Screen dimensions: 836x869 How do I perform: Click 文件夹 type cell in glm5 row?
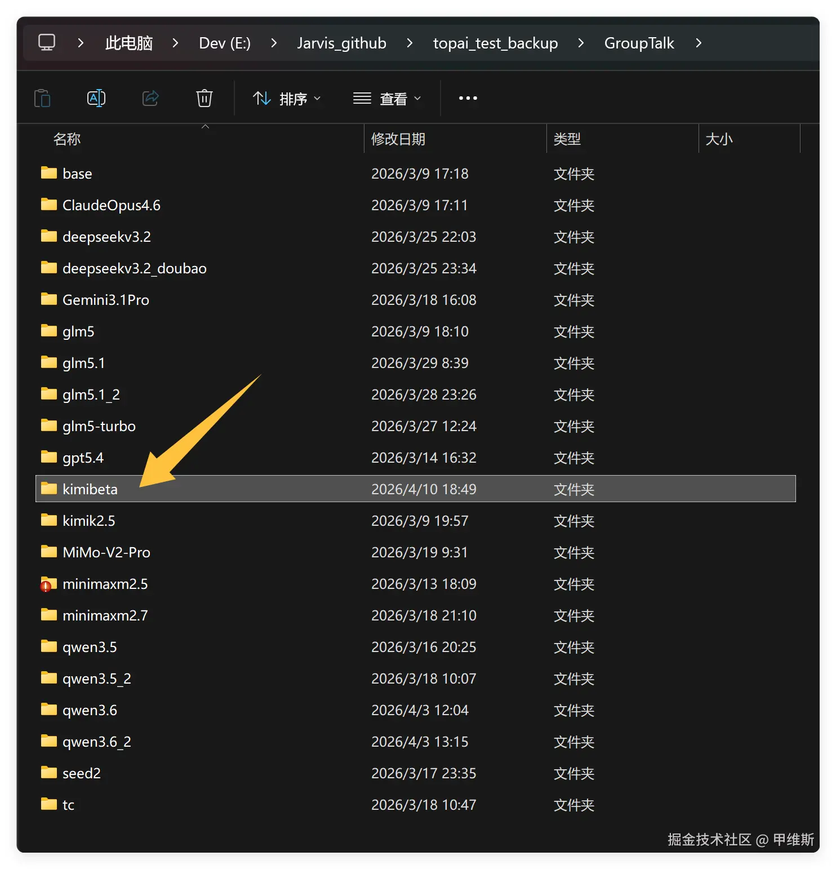[x=574, y=331]
